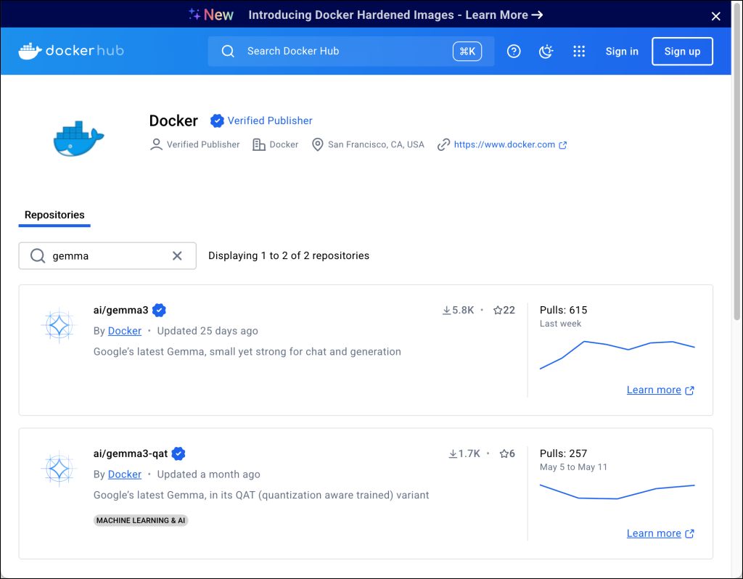
Task: Click the gemma repository filter field
Action: pyautogui.click(x=107, y=256)
